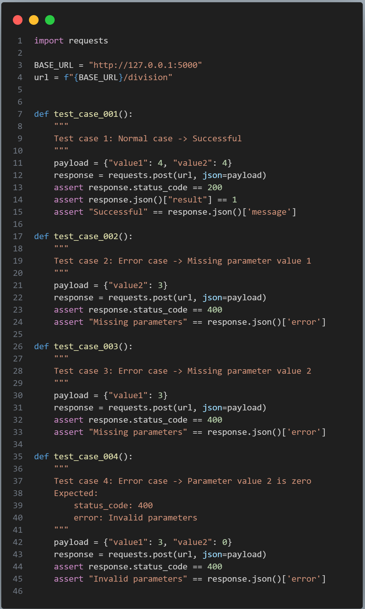Click the "Invalid parameters" string on line 45
The width and height of the screenshot is (365, 609).
point(138,579)
